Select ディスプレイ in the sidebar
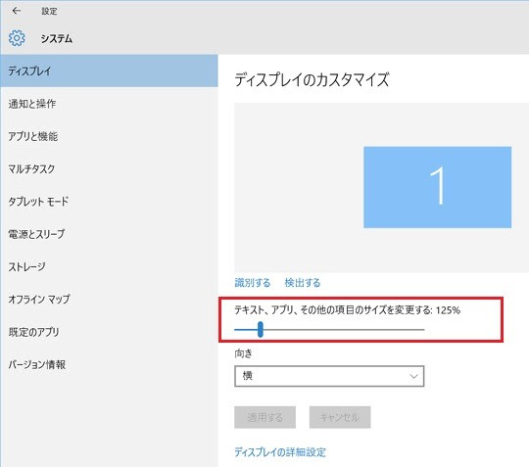 [x=109, y=70]
